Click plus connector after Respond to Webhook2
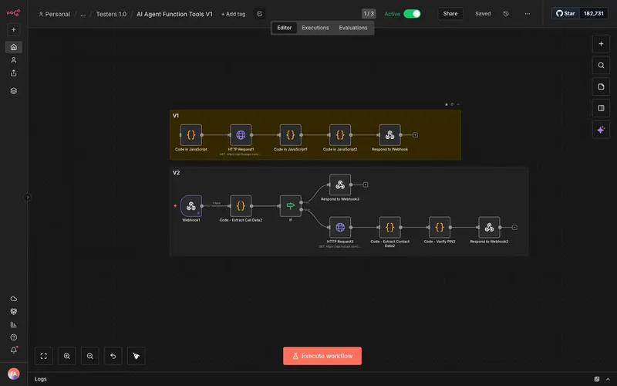617x386 pixels. [514, 227]
